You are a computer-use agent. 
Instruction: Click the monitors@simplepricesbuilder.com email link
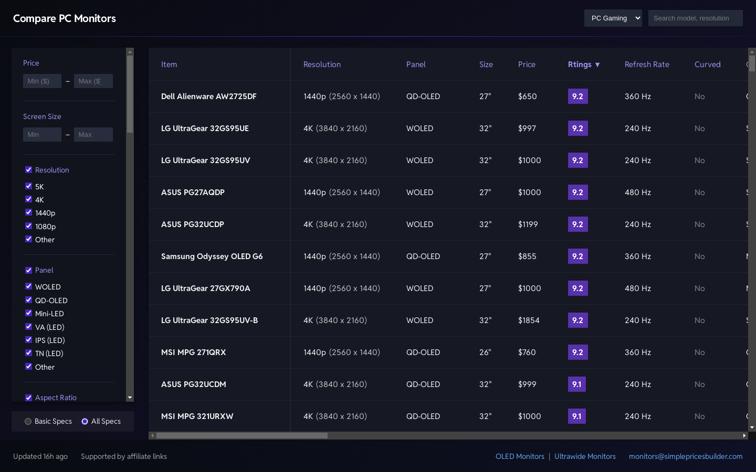(x=686, y=456)
